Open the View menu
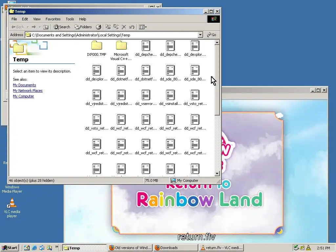This screenshot has width=336, height=252. click(x=37, y=19)
